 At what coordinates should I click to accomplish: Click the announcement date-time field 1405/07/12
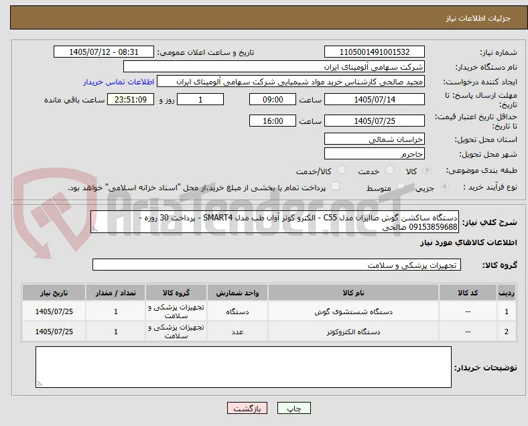coord(104,52)
